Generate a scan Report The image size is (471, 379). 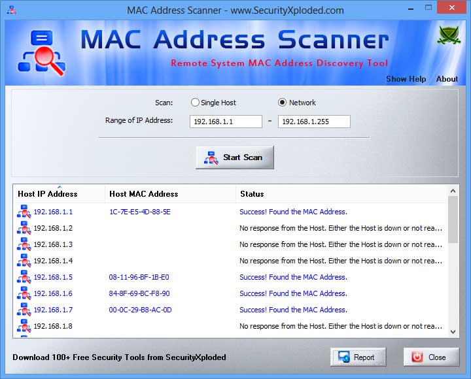(x=358, y=357)
